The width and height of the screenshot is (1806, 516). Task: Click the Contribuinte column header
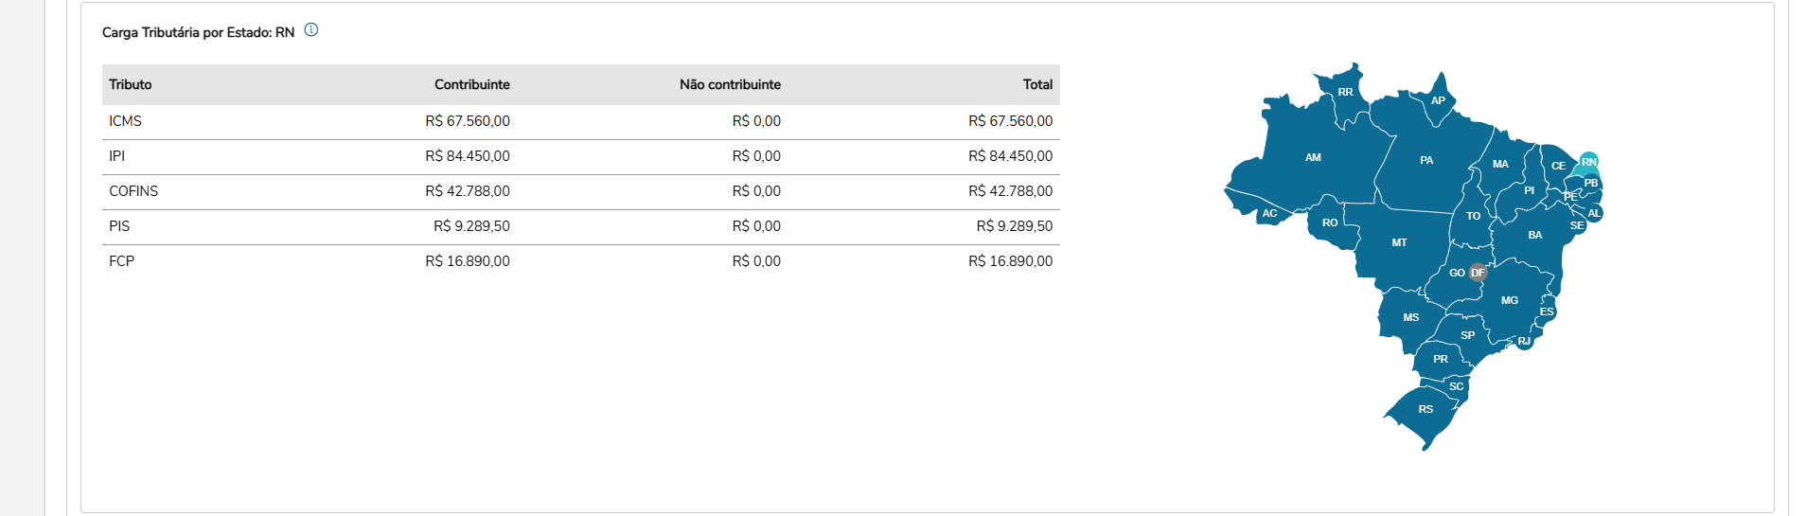point(471,84)
